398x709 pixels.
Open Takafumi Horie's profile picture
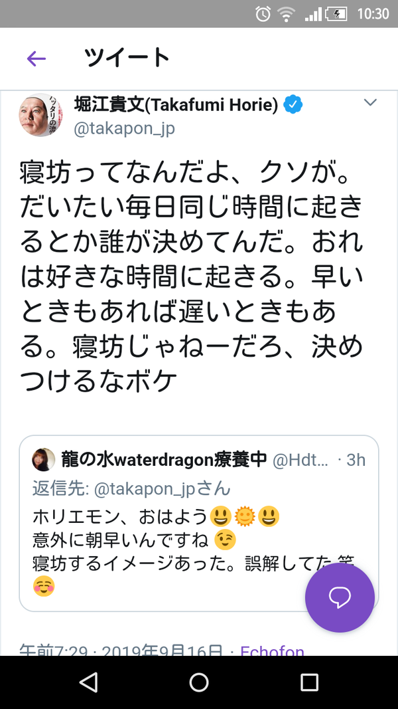pos(40,116)
